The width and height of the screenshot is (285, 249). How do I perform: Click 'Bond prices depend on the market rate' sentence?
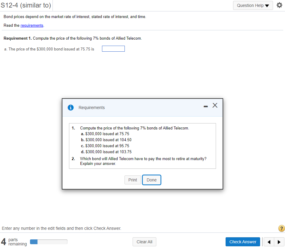75,17
